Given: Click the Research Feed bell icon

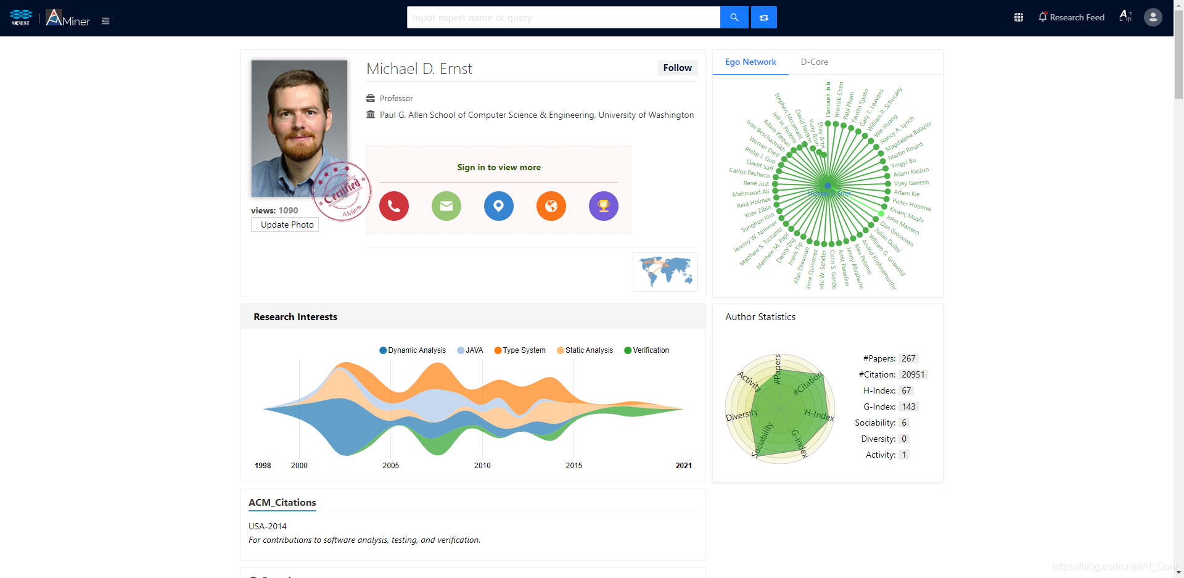Looking at the screenshot, I should 1043,17.
